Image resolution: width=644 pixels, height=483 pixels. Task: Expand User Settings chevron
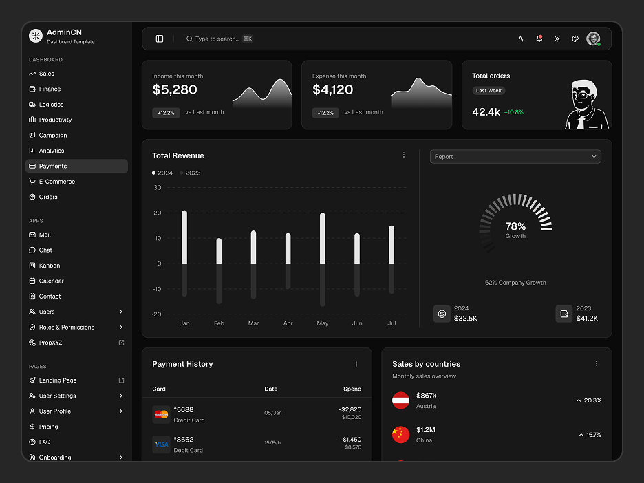coord(121,396)
